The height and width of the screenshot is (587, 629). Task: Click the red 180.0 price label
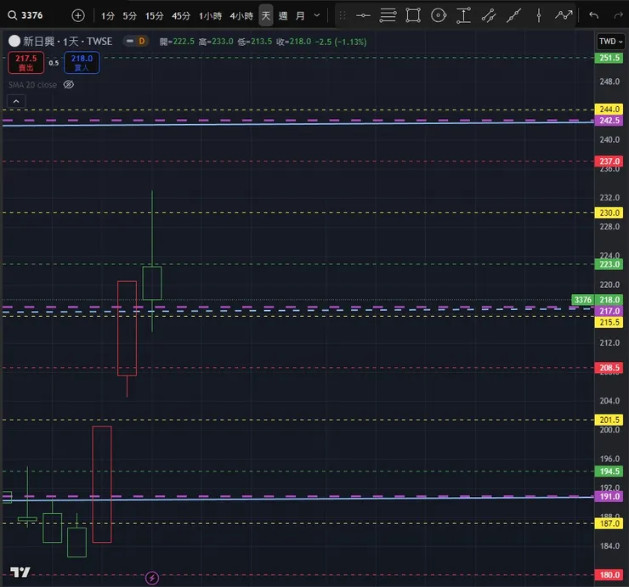[609, 574]
